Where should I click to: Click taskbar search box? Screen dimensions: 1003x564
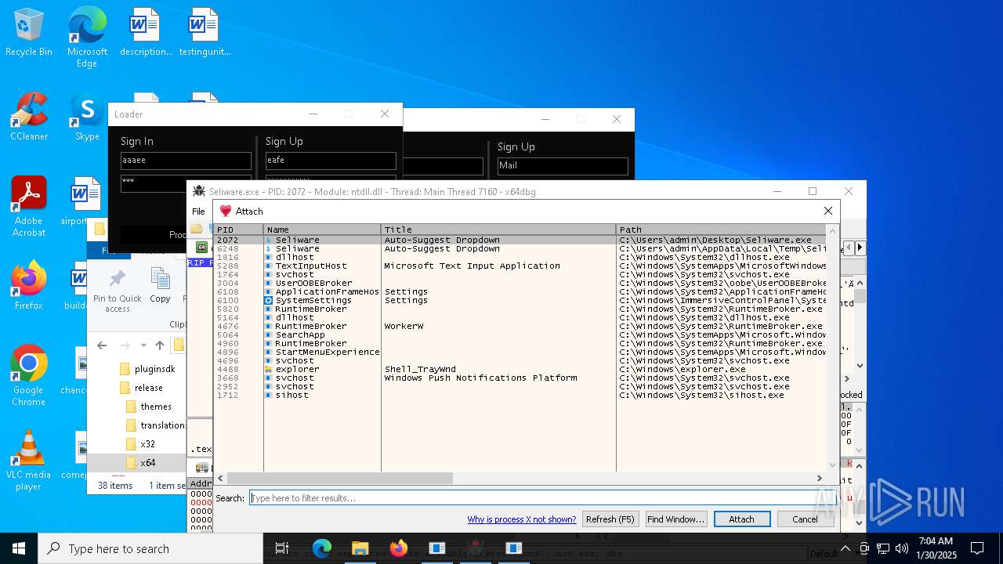pos(150,548)
